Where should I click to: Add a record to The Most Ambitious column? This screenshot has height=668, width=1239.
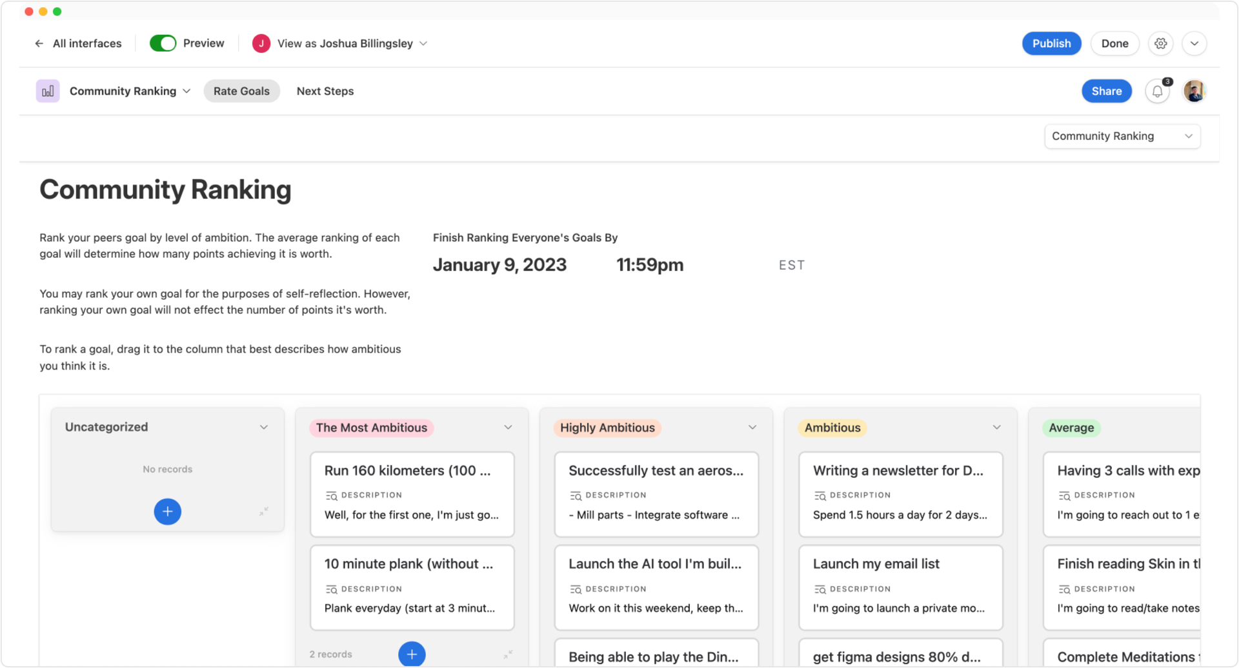(x=412, y=654)
